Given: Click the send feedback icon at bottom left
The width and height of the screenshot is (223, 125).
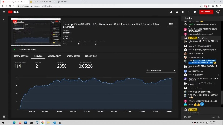Looking at the screenshot, I should (x=4, y=116).
